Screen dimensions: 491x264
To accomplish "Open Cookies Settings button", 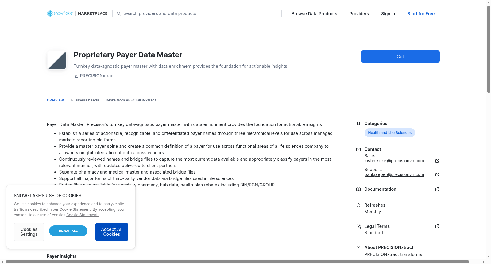I will pyautogui.click(x=29, y=232).
